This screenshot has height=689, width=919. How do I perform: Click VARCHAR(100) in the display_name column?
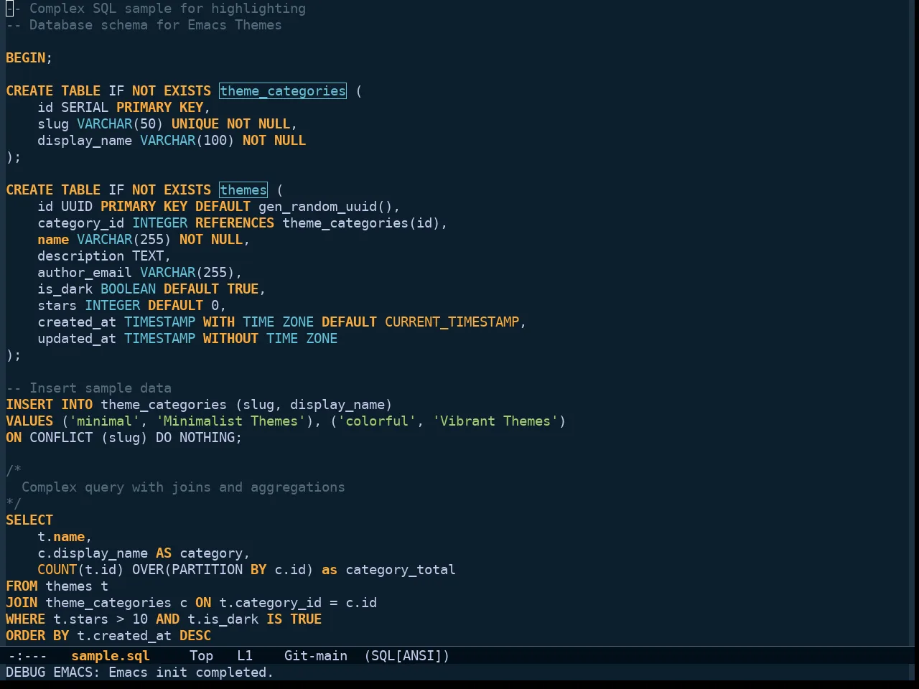(x=187, y=140)
